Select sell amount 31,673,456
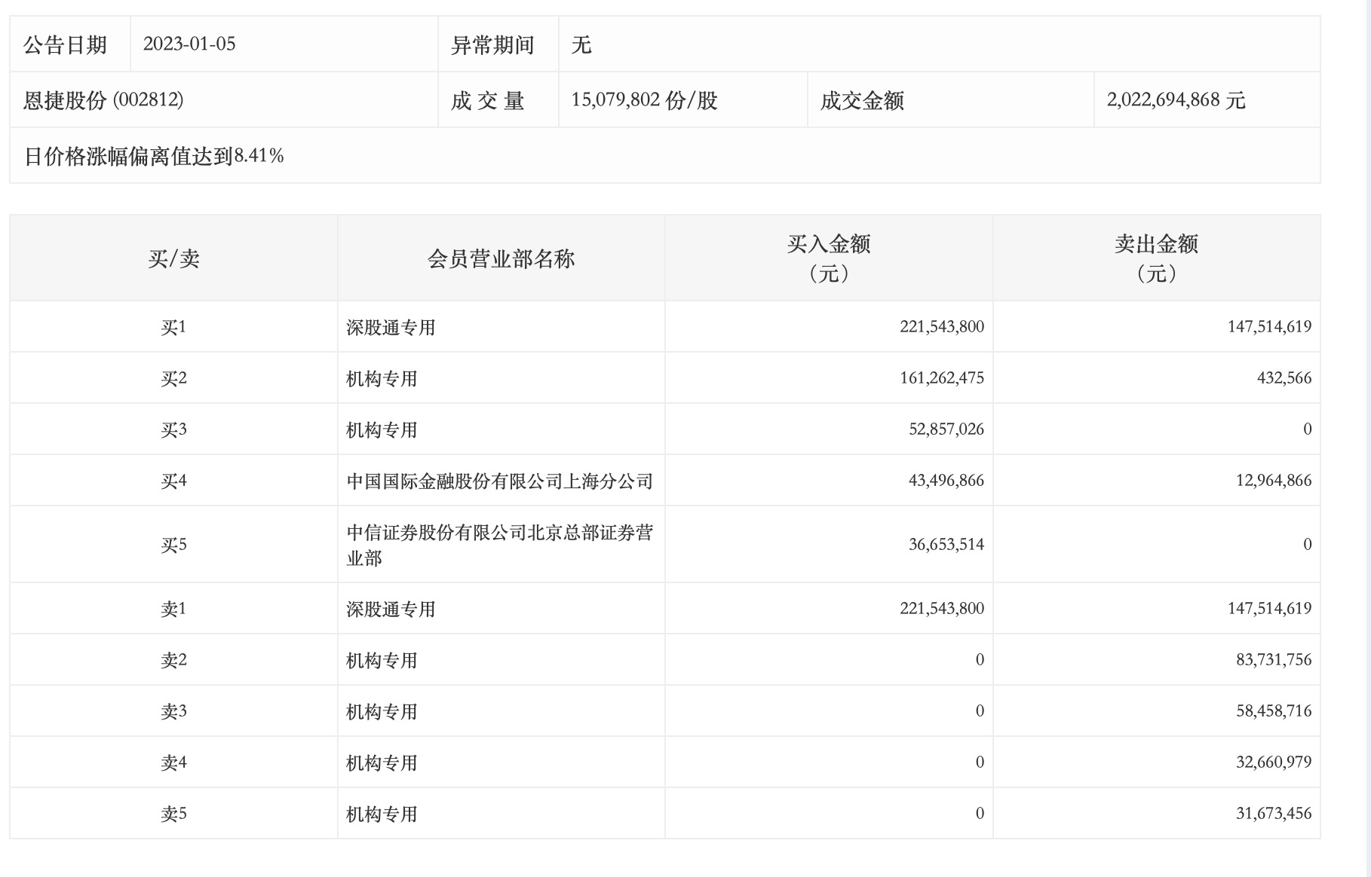Viewport: 1371px width, 877px height. tap(1274, 813)
